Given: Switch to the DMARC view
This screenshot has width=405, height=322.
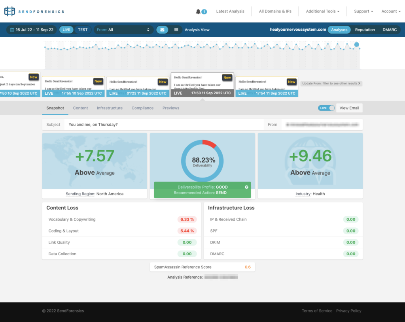Looking at the screenshot, I should pos(390,30).
